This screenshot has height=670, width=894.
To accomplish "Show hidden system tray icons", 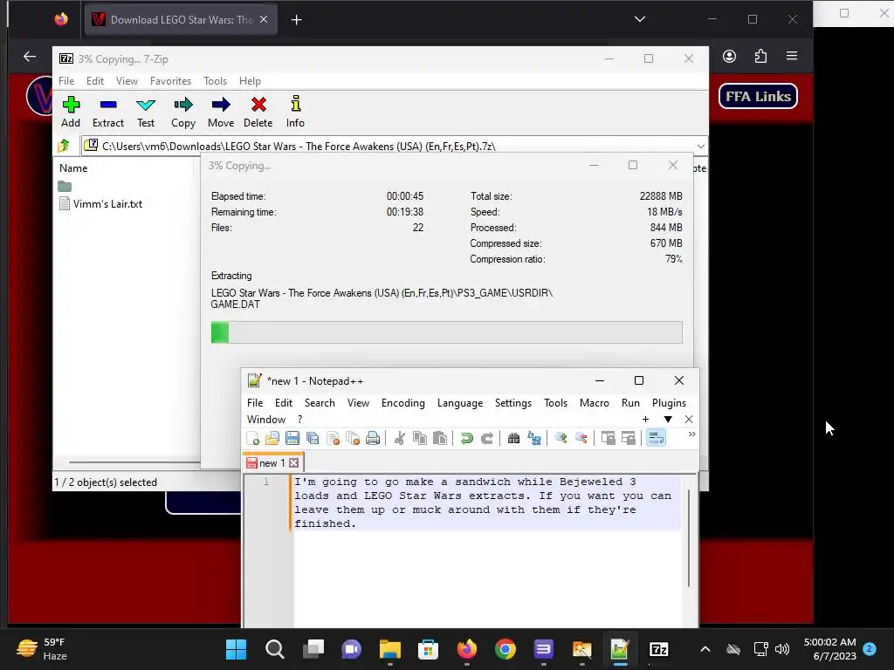I will 705,649.
